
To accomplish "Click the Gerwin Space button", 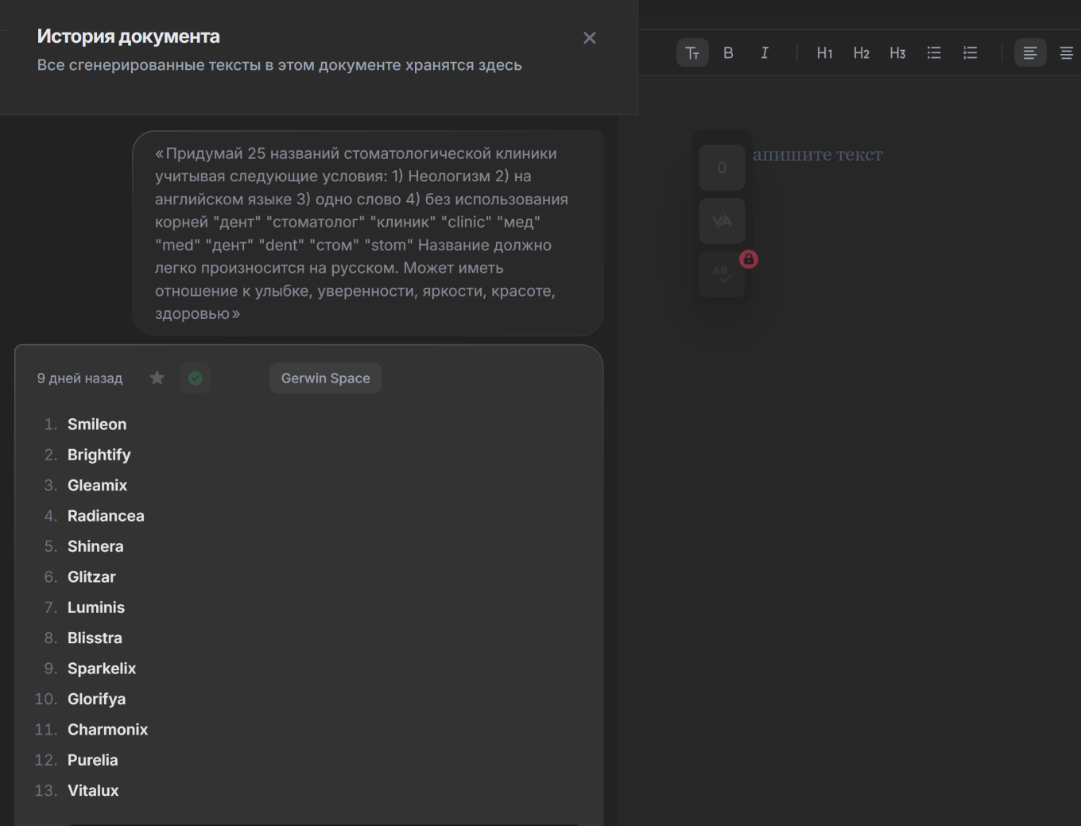I will tap(326, 378).
